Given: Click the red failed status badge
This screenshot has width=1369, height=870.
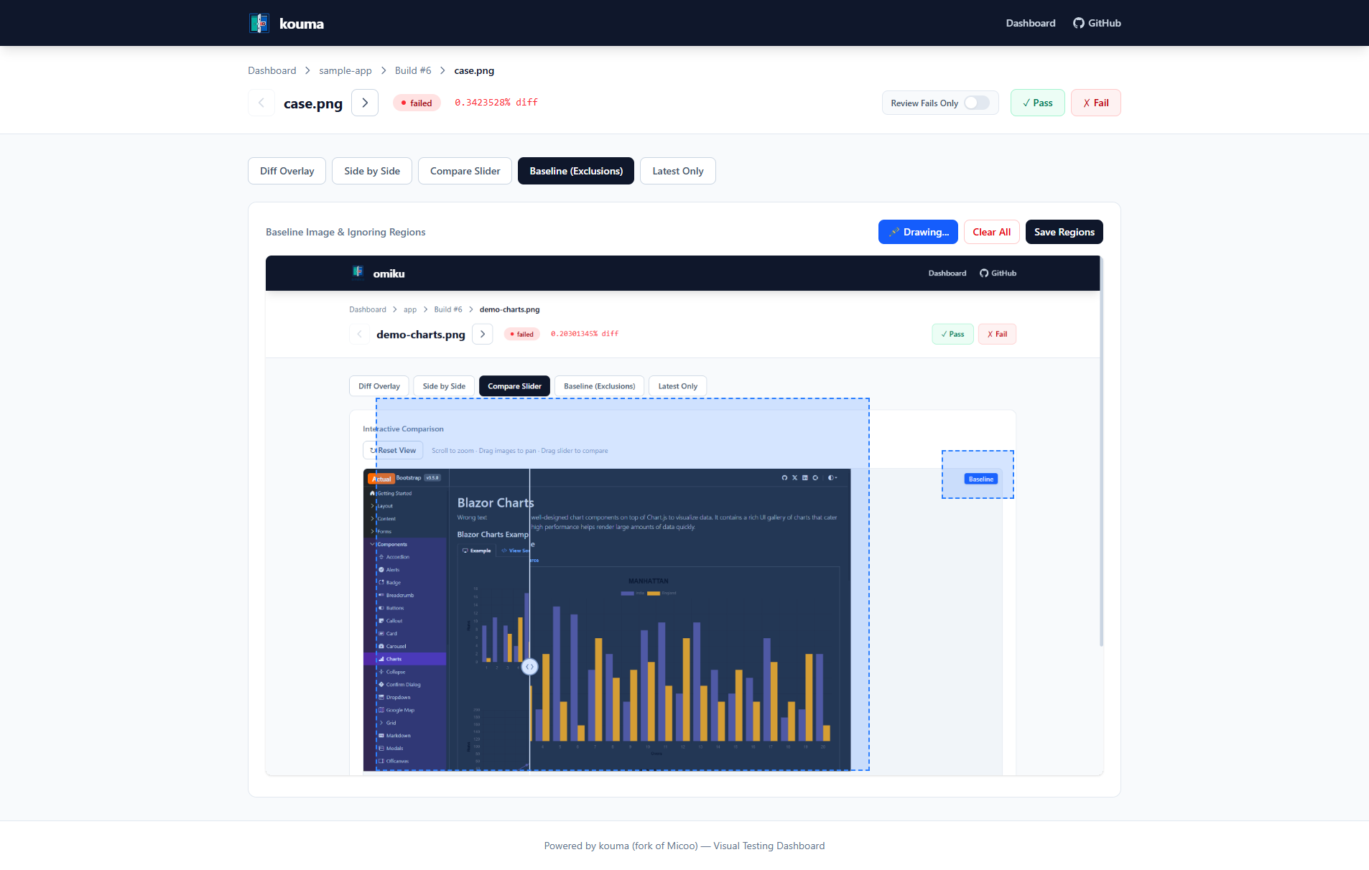Looking at the screenshot, I should pos(417,103).
